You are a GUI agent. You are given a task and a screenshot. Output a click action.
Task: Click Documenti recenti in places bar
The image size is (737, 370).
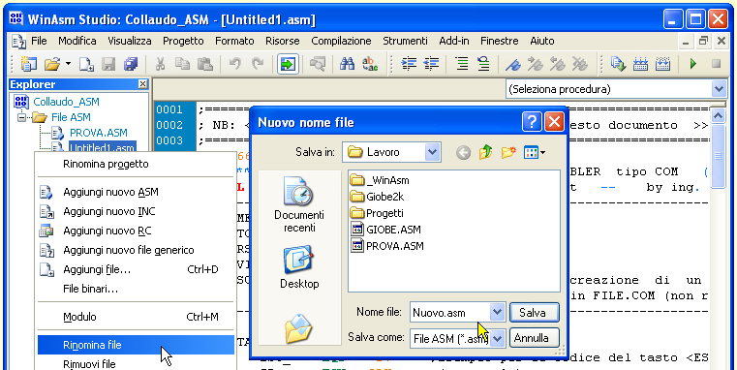[299, 205]
